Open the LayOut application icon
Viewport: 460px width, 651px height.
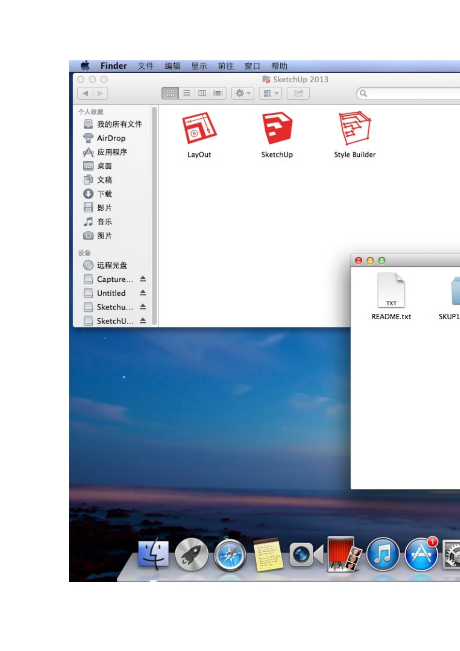pos(199,129)
